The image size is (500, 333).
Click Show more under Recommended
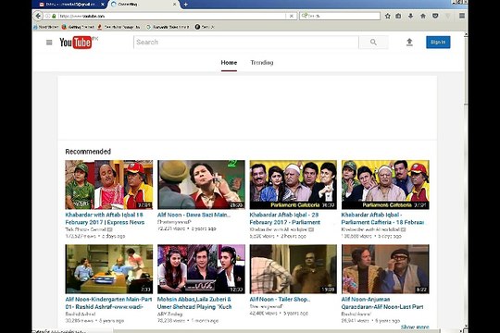pyautogui.click(x=415, y=327)
